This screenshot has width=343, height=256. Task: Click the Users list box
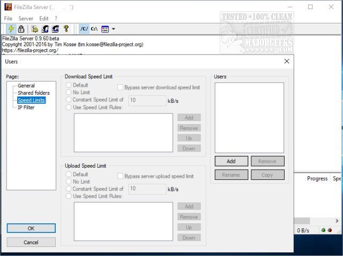pos(249,118)
